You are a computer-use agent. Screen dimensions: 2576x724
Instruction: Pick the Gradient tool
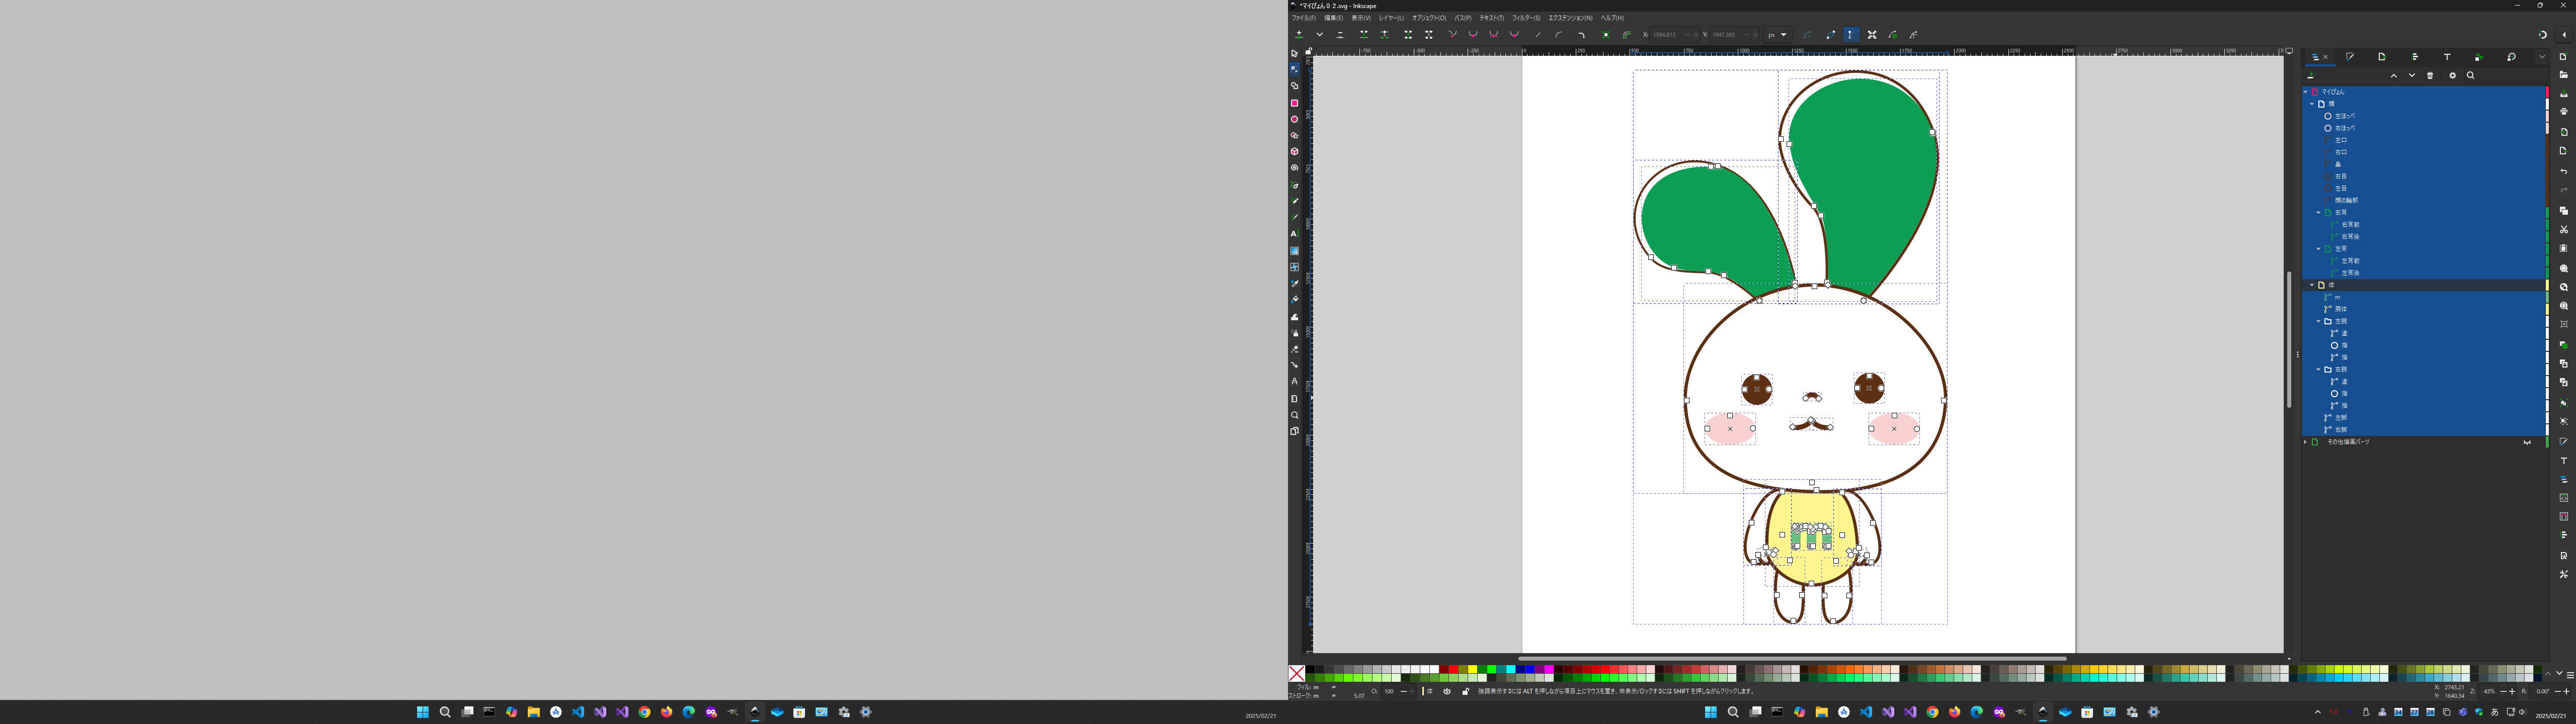point(1294,251)
